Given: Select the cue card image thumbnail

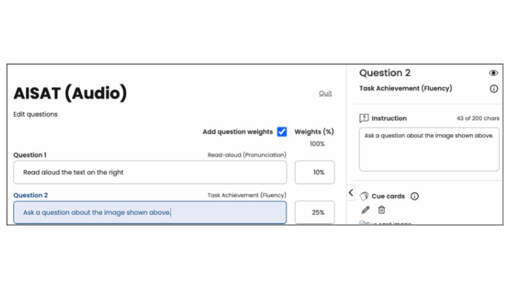Looking at the screenshot, I should [x=385, y=223].
